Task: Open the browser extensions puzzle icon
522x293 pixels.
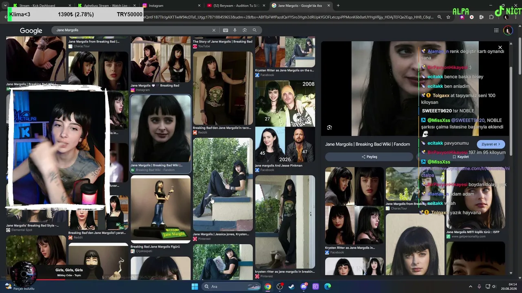Action: (x=491, y=17)
